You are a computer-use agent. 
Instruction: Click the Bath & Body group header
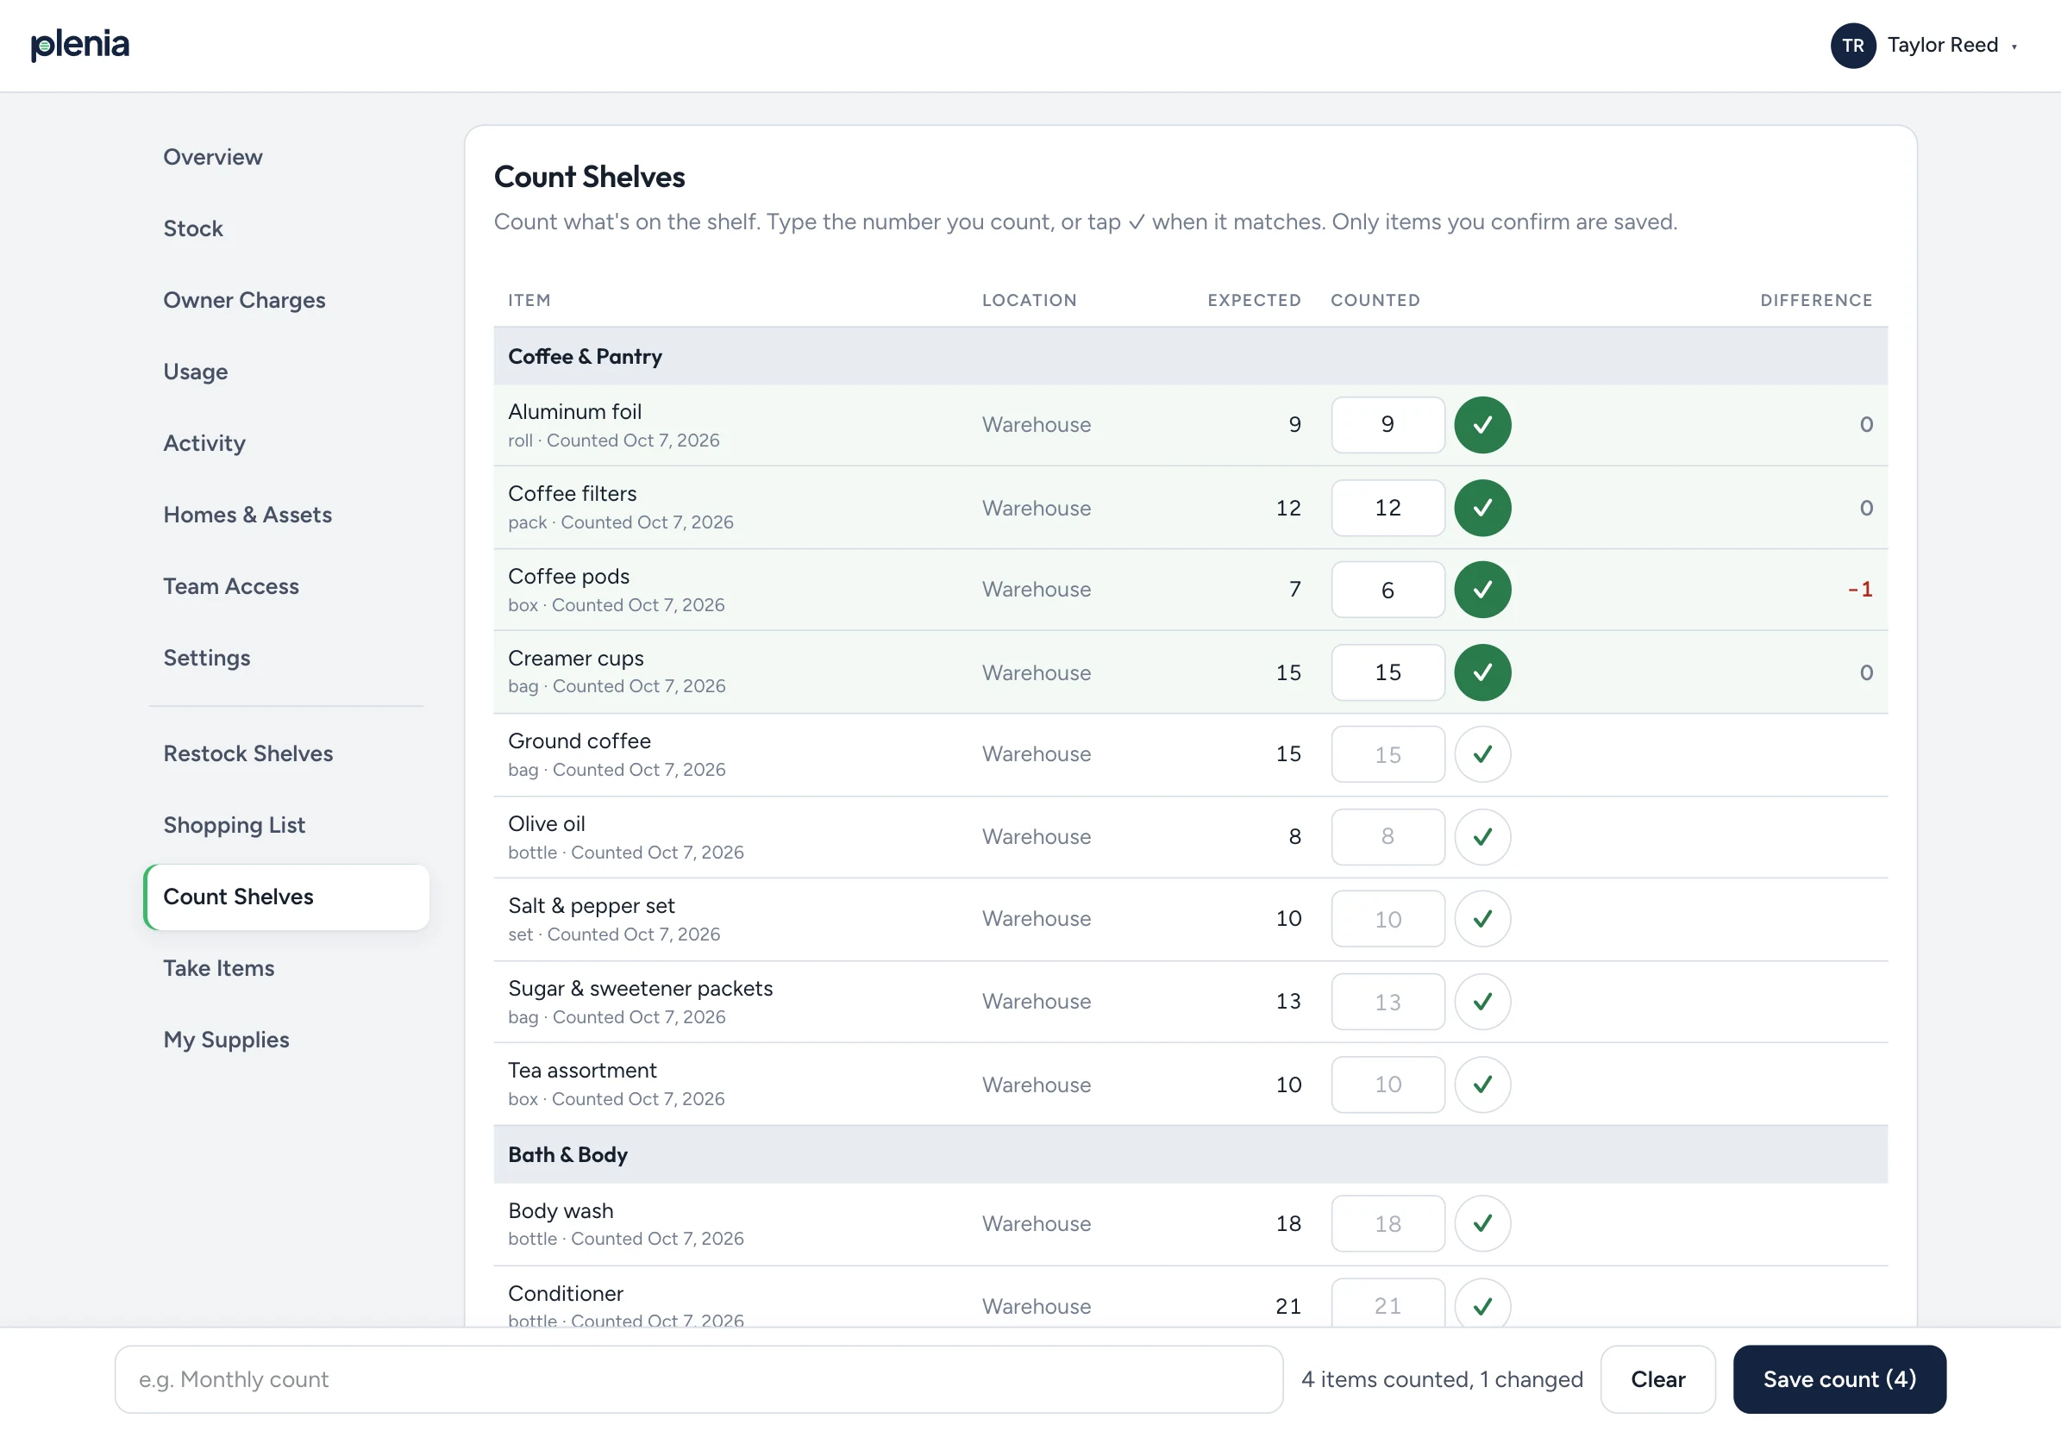tap(1190, 1155)
